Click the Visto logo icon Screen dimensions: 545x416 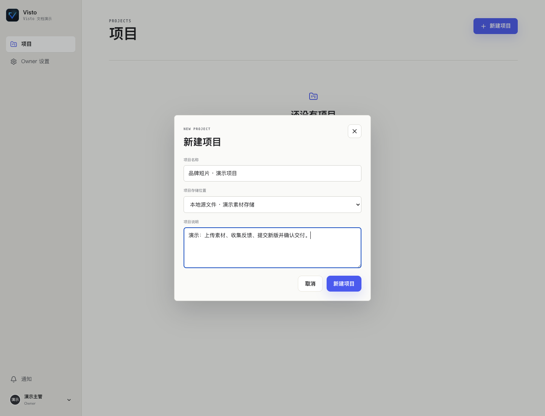pos(12,15)
